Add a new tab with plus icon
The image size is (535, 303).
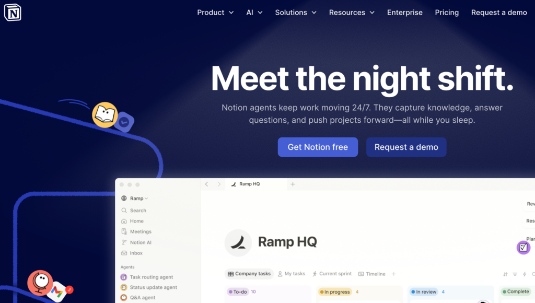293,184
